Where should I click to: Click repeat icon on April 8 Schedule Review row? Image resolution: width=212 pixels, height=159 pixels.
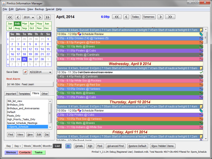click(201, 34)
